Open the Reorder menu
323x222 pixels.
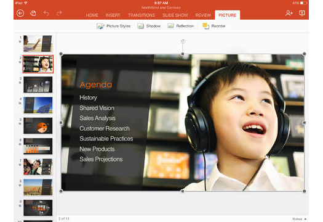pos(214,26)
